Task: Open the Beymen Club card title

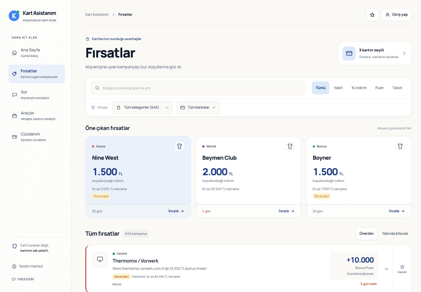Action: [220, 158]
